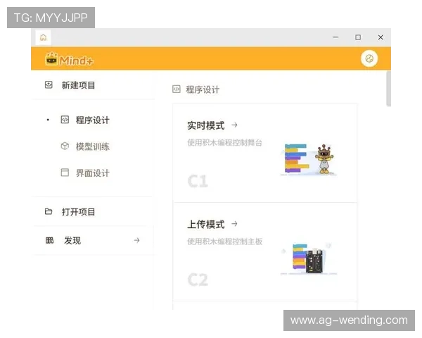
Task: Click the 程序设计 heading icon in main panel
Action: 177,89
